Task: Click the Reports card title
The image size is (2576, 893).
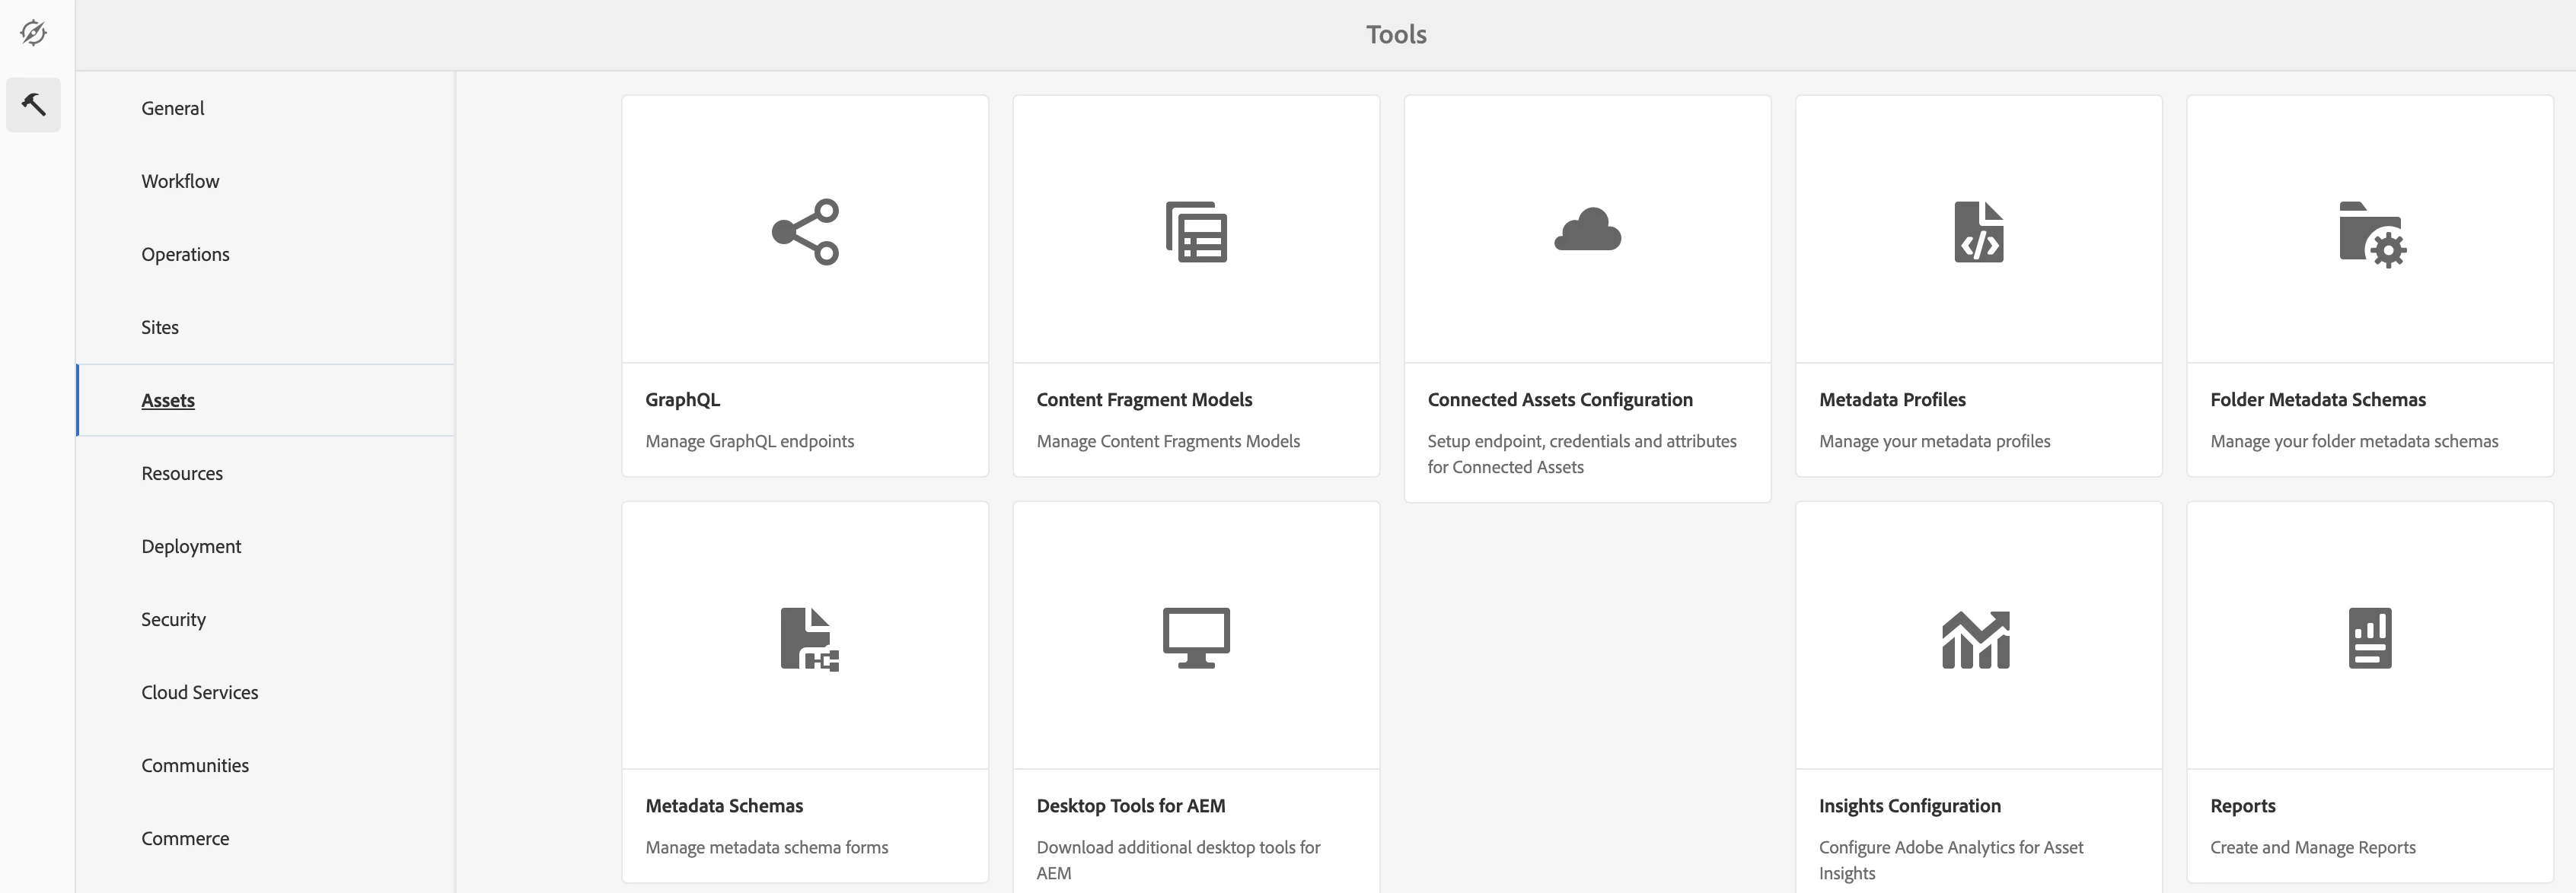Action: 2242,806
